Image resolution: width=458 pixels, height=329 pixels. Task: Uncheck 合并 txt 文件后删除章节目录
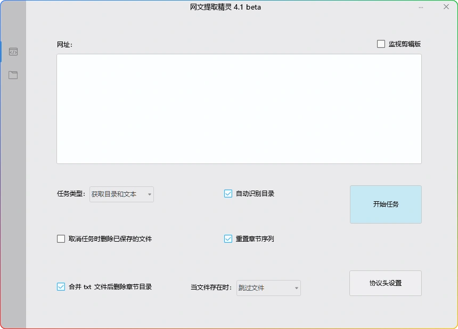coord(61,286)
